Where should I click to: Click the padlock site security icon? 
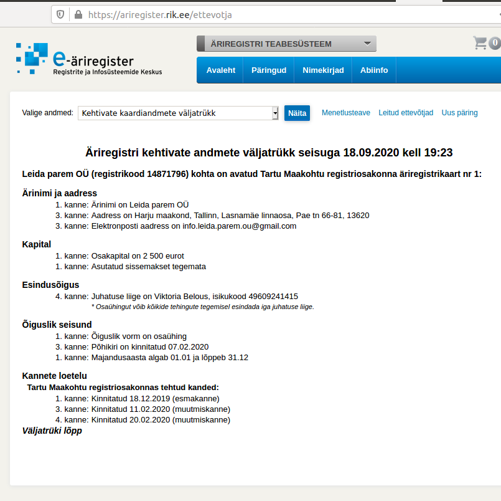[78, 14]
